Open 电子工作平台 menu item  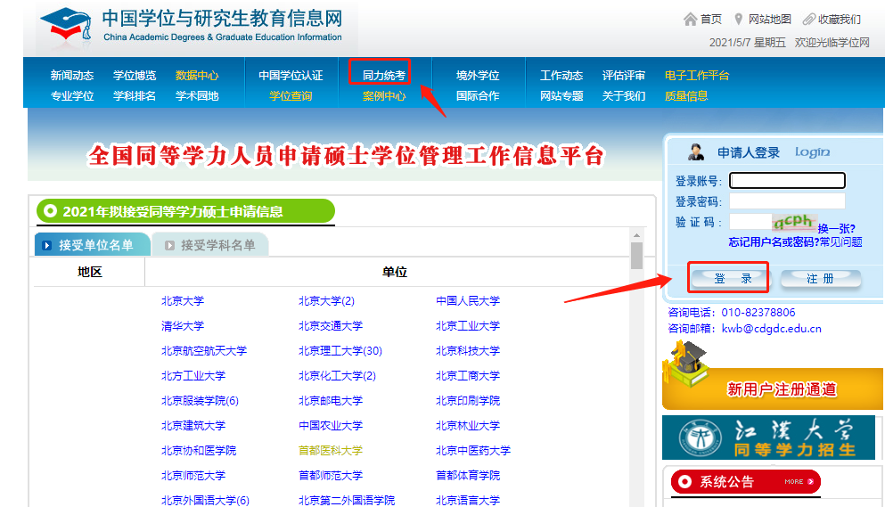pos(696,76)
